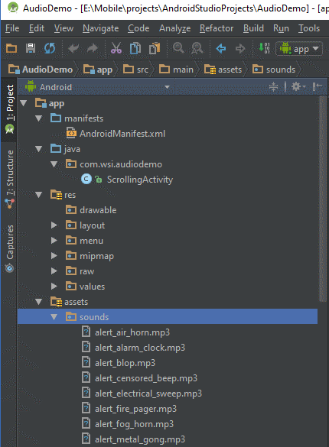Collapse the sounds folder
Screen dimensions: 329x447
coord(54,316)
